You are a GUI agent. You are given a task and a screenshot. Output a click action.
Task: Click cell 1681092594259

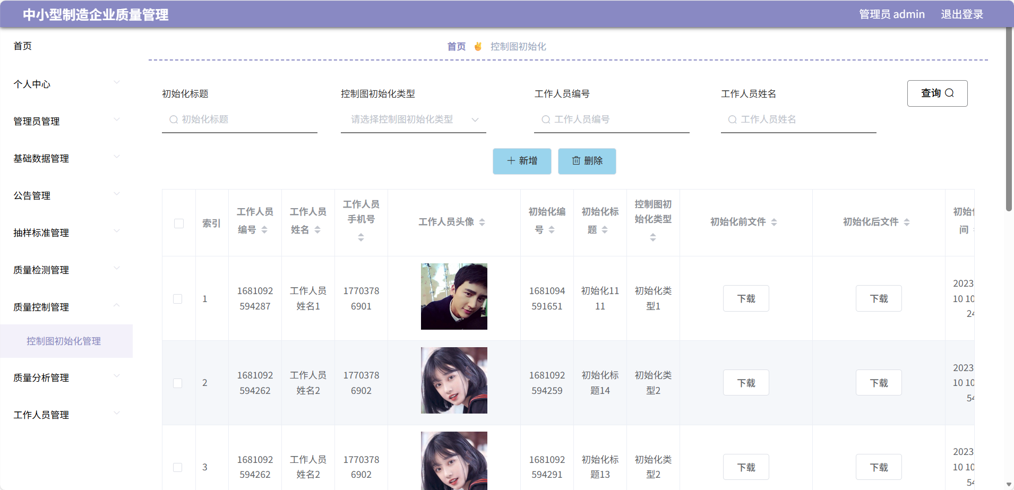pyautogui.click(x=547, y=383)
